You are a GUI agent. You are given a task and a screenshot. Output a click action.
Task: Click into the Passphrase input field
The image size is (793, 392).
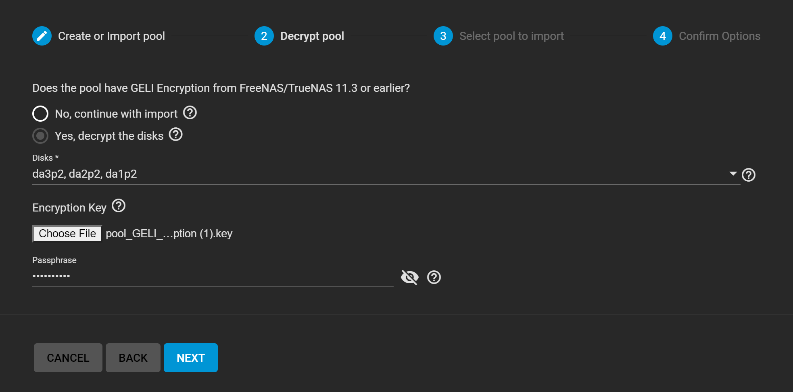pyautogui.click(x=213, y=276)
